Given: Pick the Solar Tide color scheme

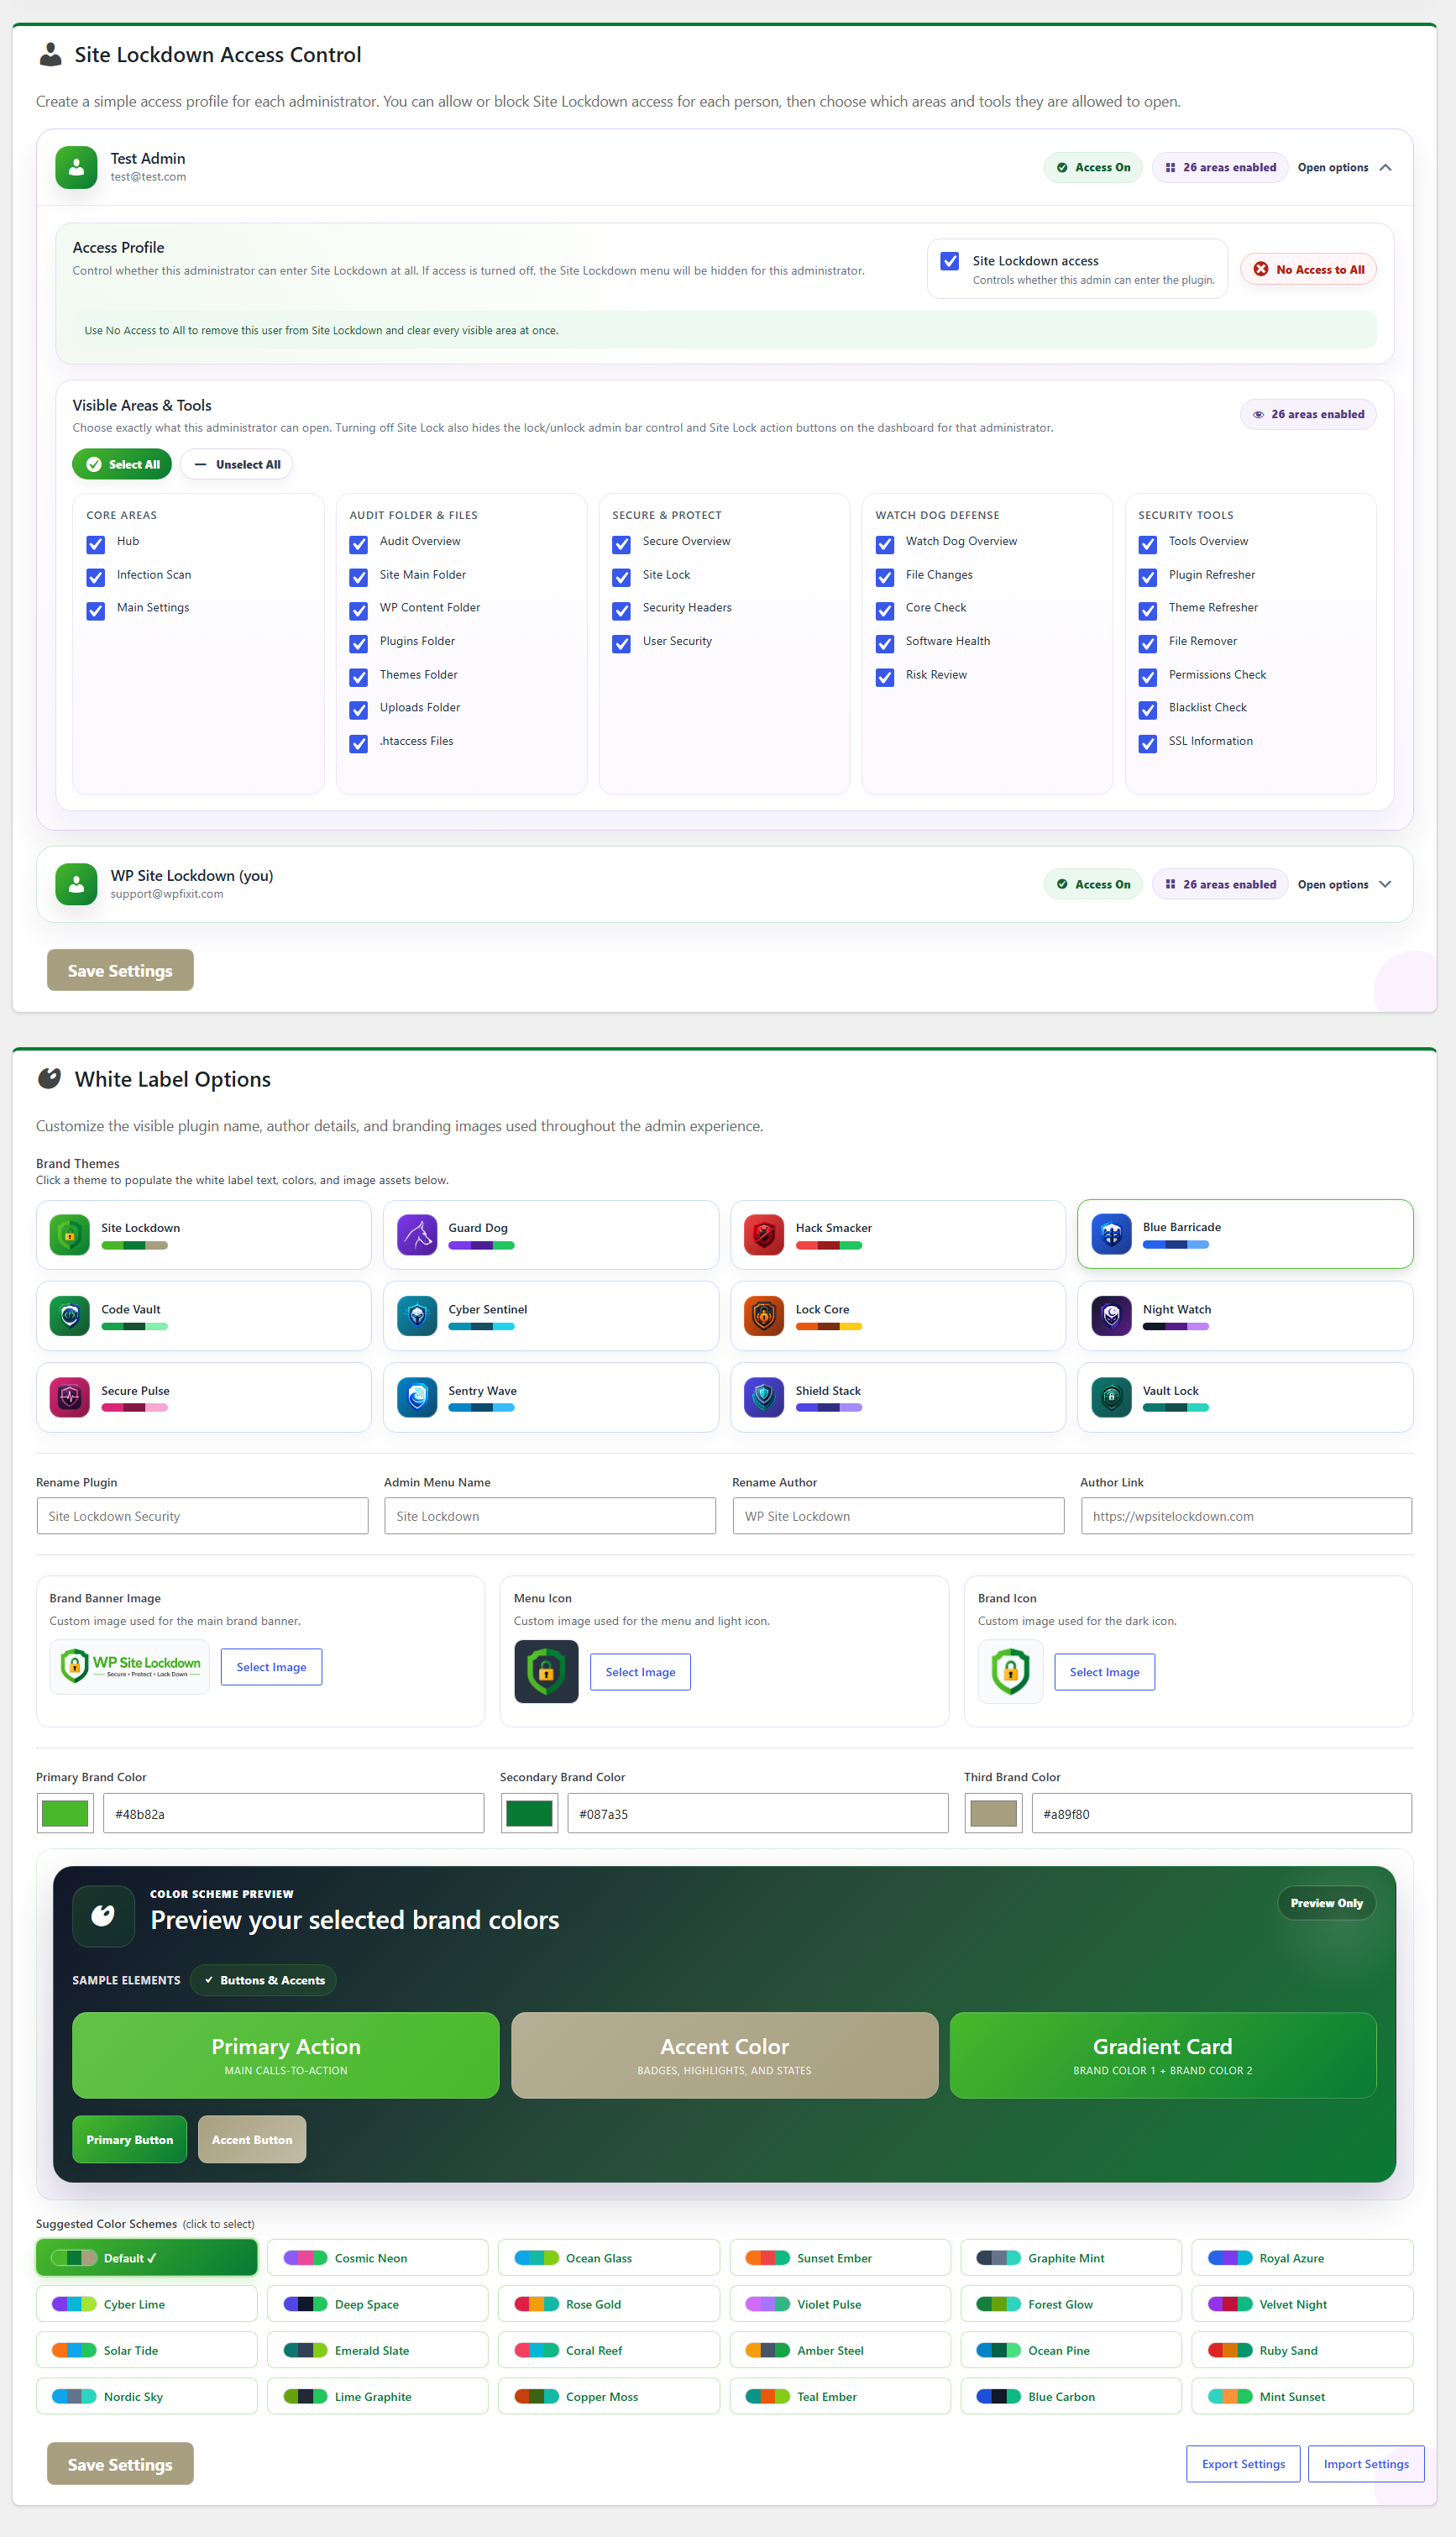Looking at the screenshot, I should tap(147, 2350).
